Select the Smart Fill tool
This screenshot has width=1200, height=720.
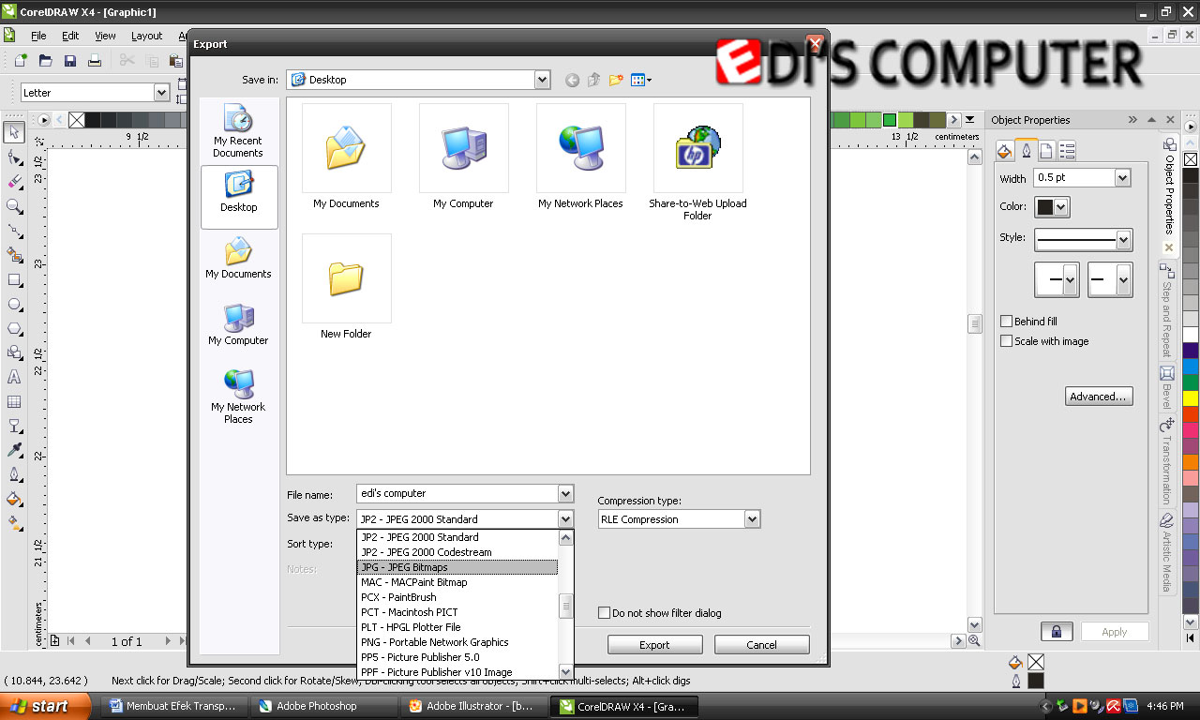[x=14, y=254]
